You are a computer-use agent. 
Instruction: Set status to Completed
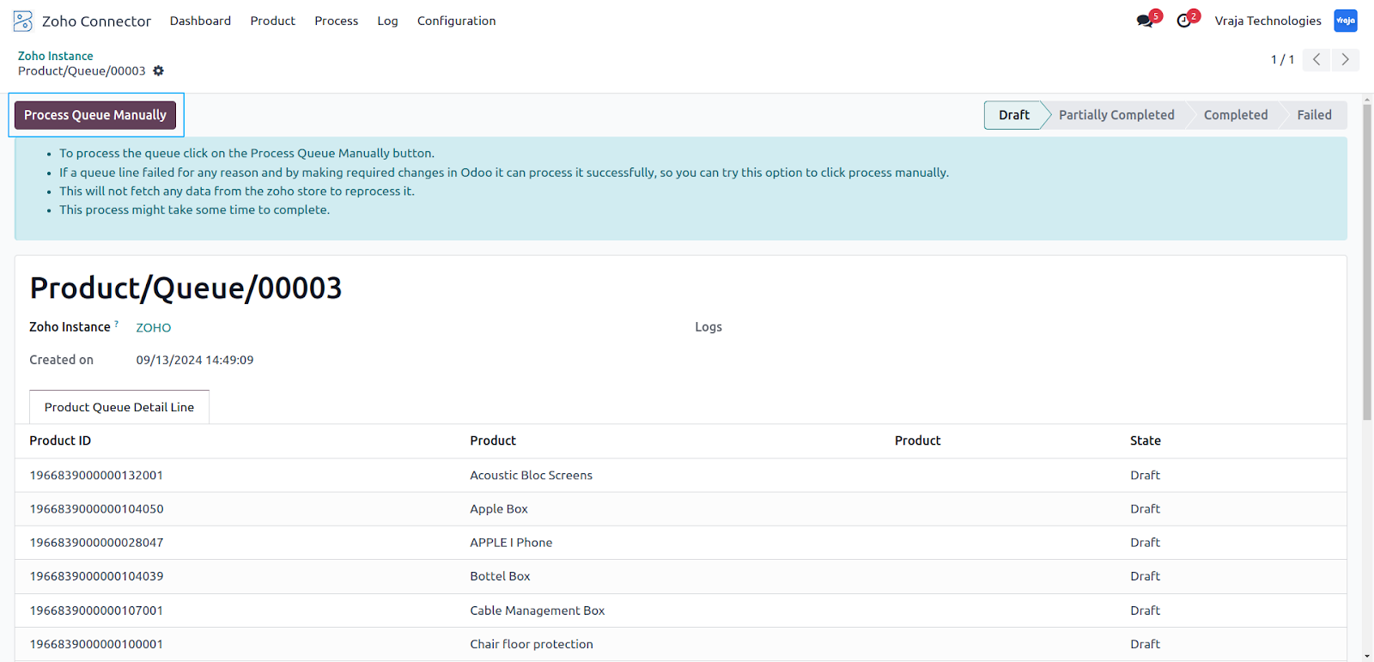pos(1235,115)
